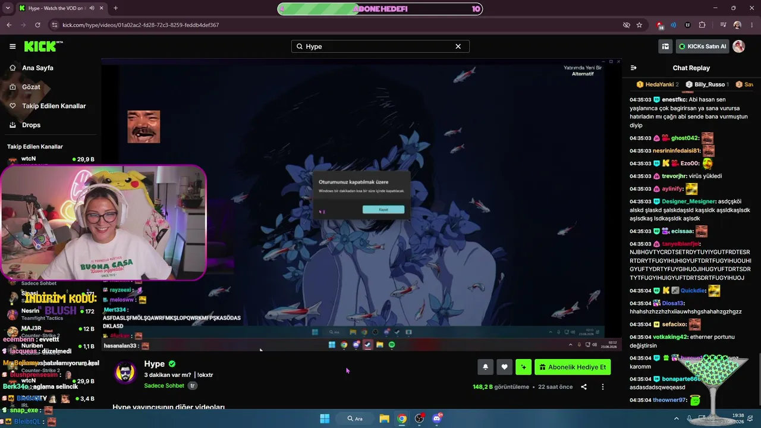Open Chrome media controls
Screen dimensions: 761x428
point(723,25)
